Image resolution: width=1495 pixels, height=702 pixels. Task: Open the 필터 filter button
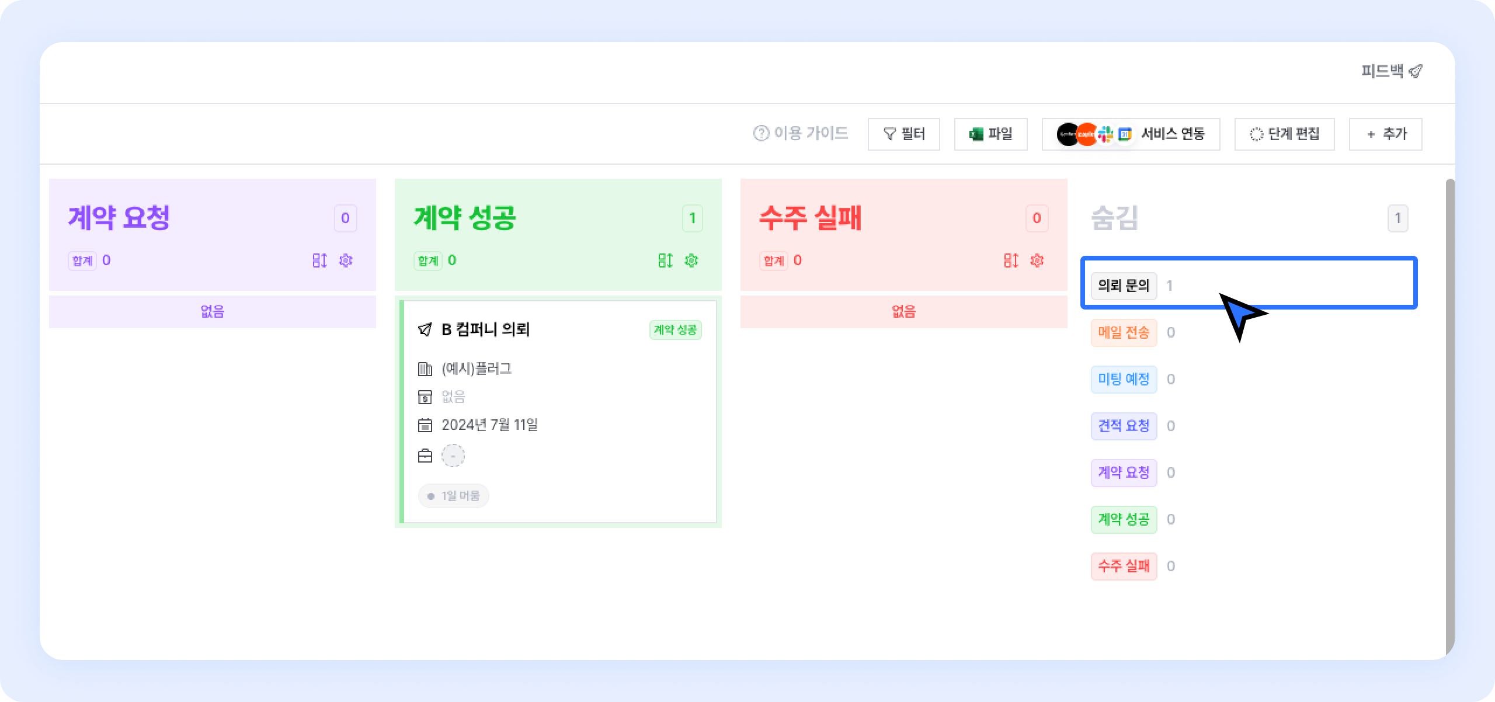point(903,134)
